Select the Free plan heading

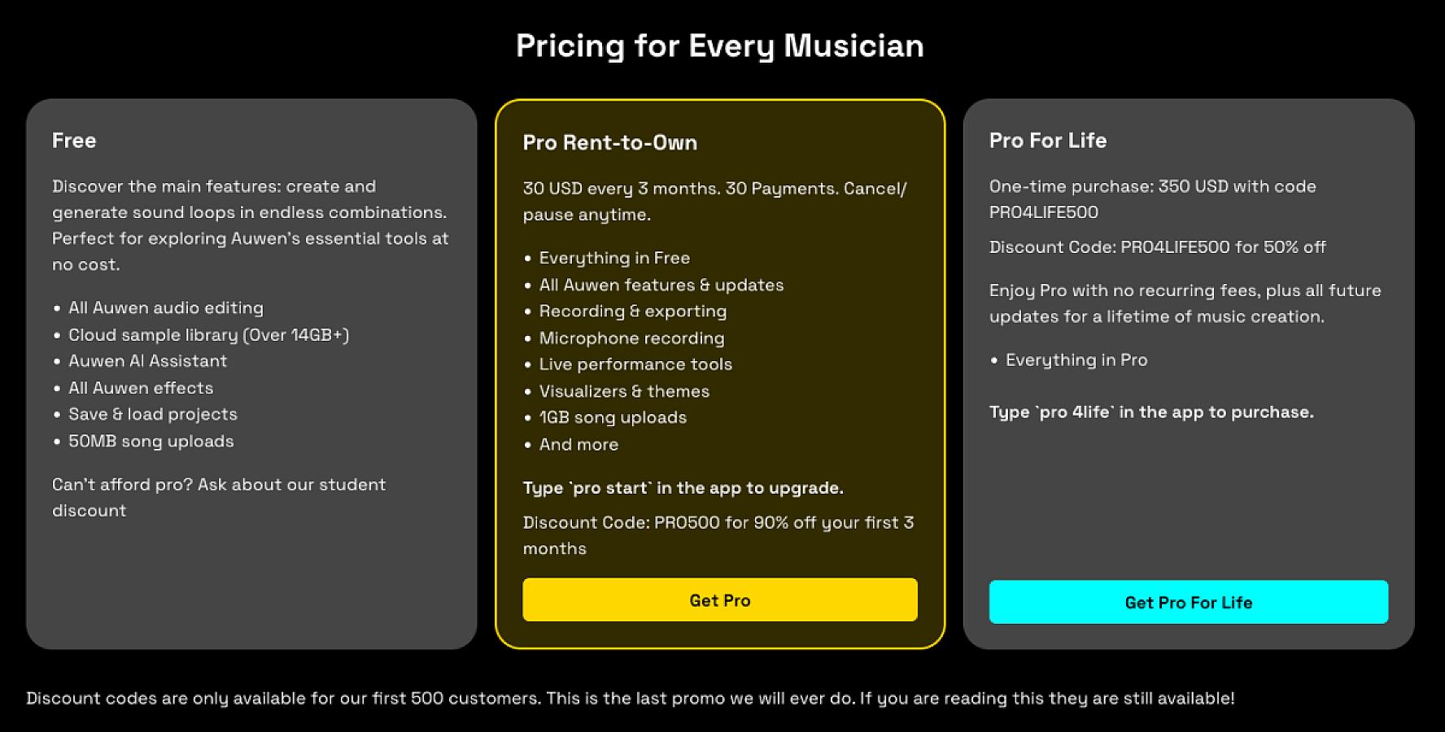(74, 141)
